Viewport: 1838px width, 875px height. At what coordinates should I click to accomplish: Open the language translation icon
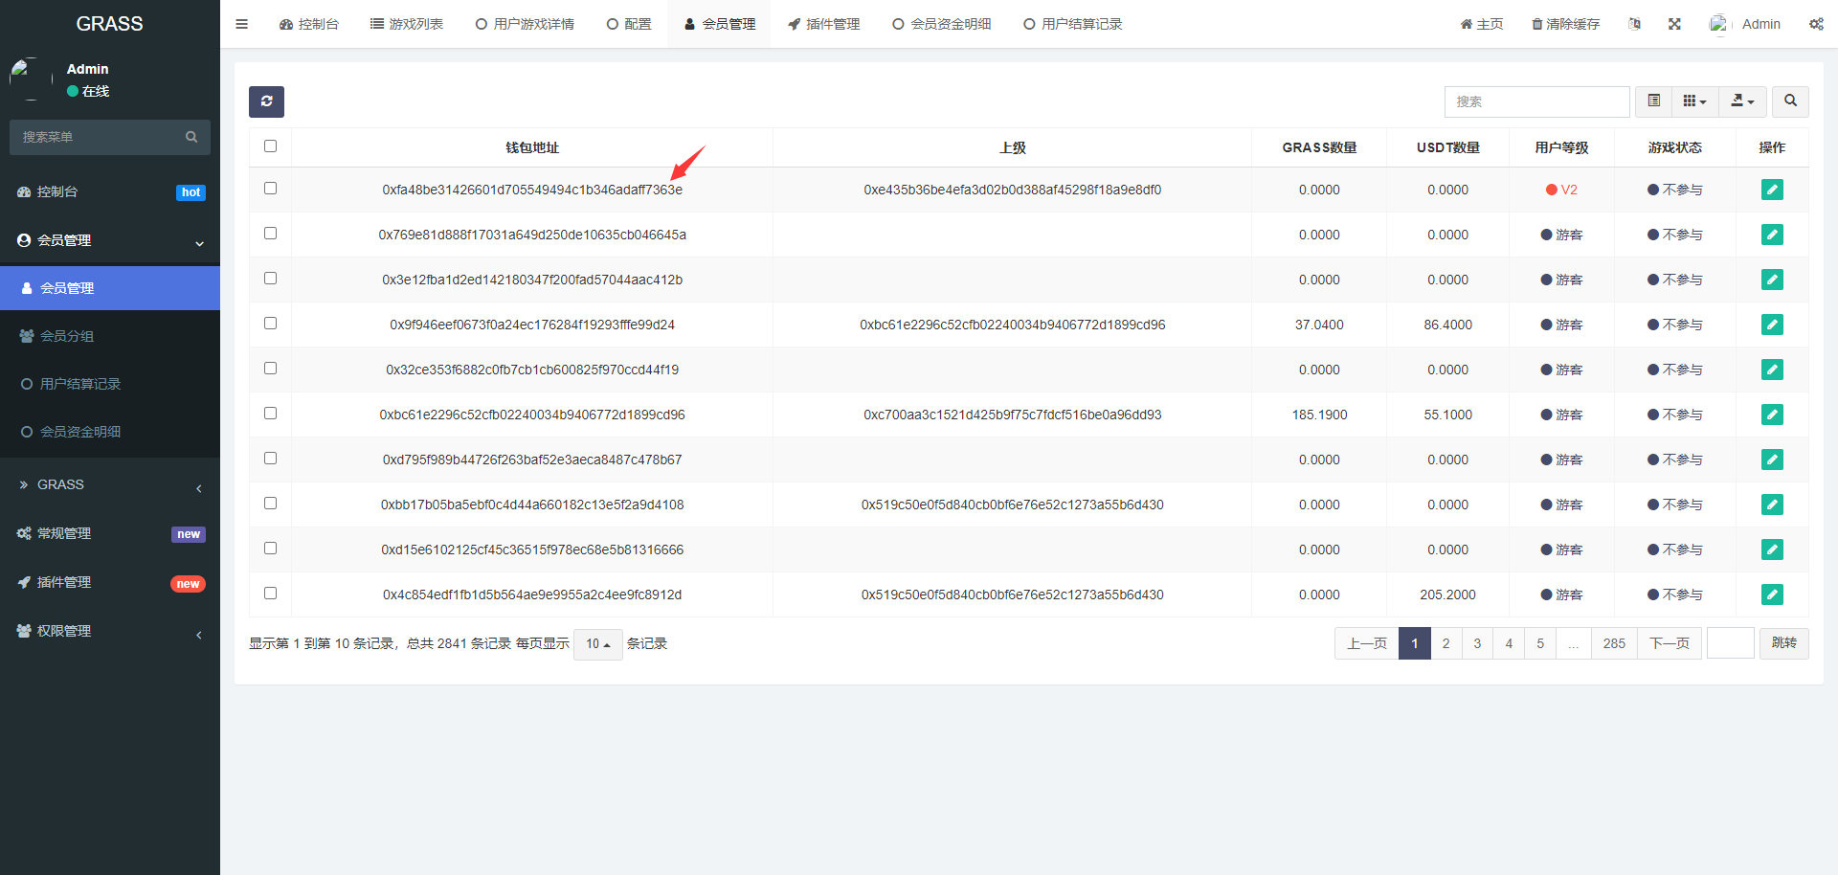click(1634, 24)
